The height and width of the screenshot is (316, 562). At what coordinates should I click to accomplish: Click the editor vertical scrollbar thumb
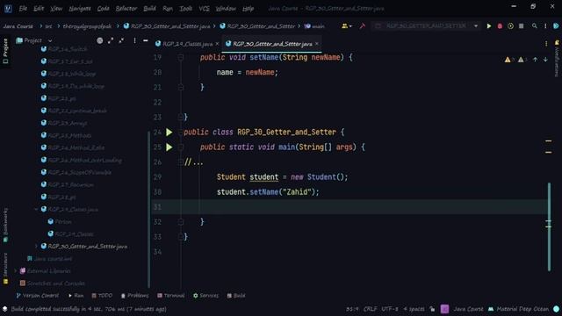(x=549, y=226)
